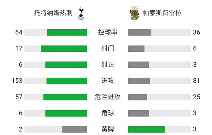The height and width of the screenshot is (135, 212).
Task: Click the gray possession bar showing 36
Action: [x=140, y=32]
